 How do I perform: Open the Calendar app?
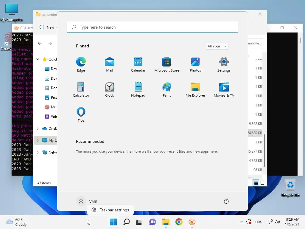(x=138, y=64)
